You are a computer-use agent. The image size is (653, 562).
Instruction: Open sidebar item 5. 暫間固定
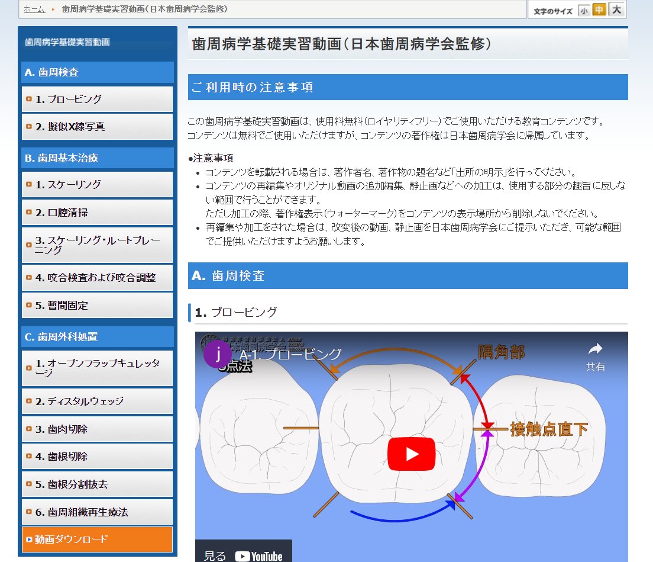pyautogui.click(x=98, y=305)
